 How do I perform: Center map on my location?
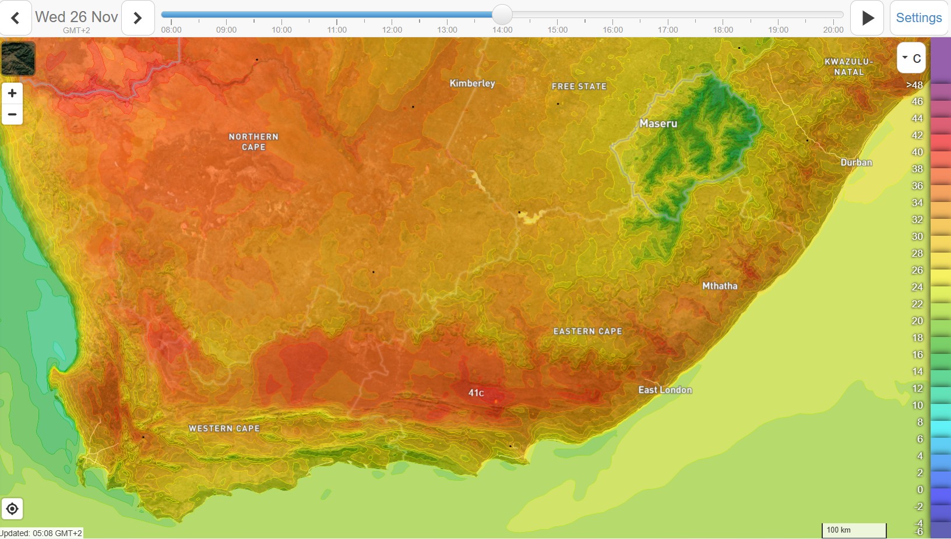coord(12,509)
